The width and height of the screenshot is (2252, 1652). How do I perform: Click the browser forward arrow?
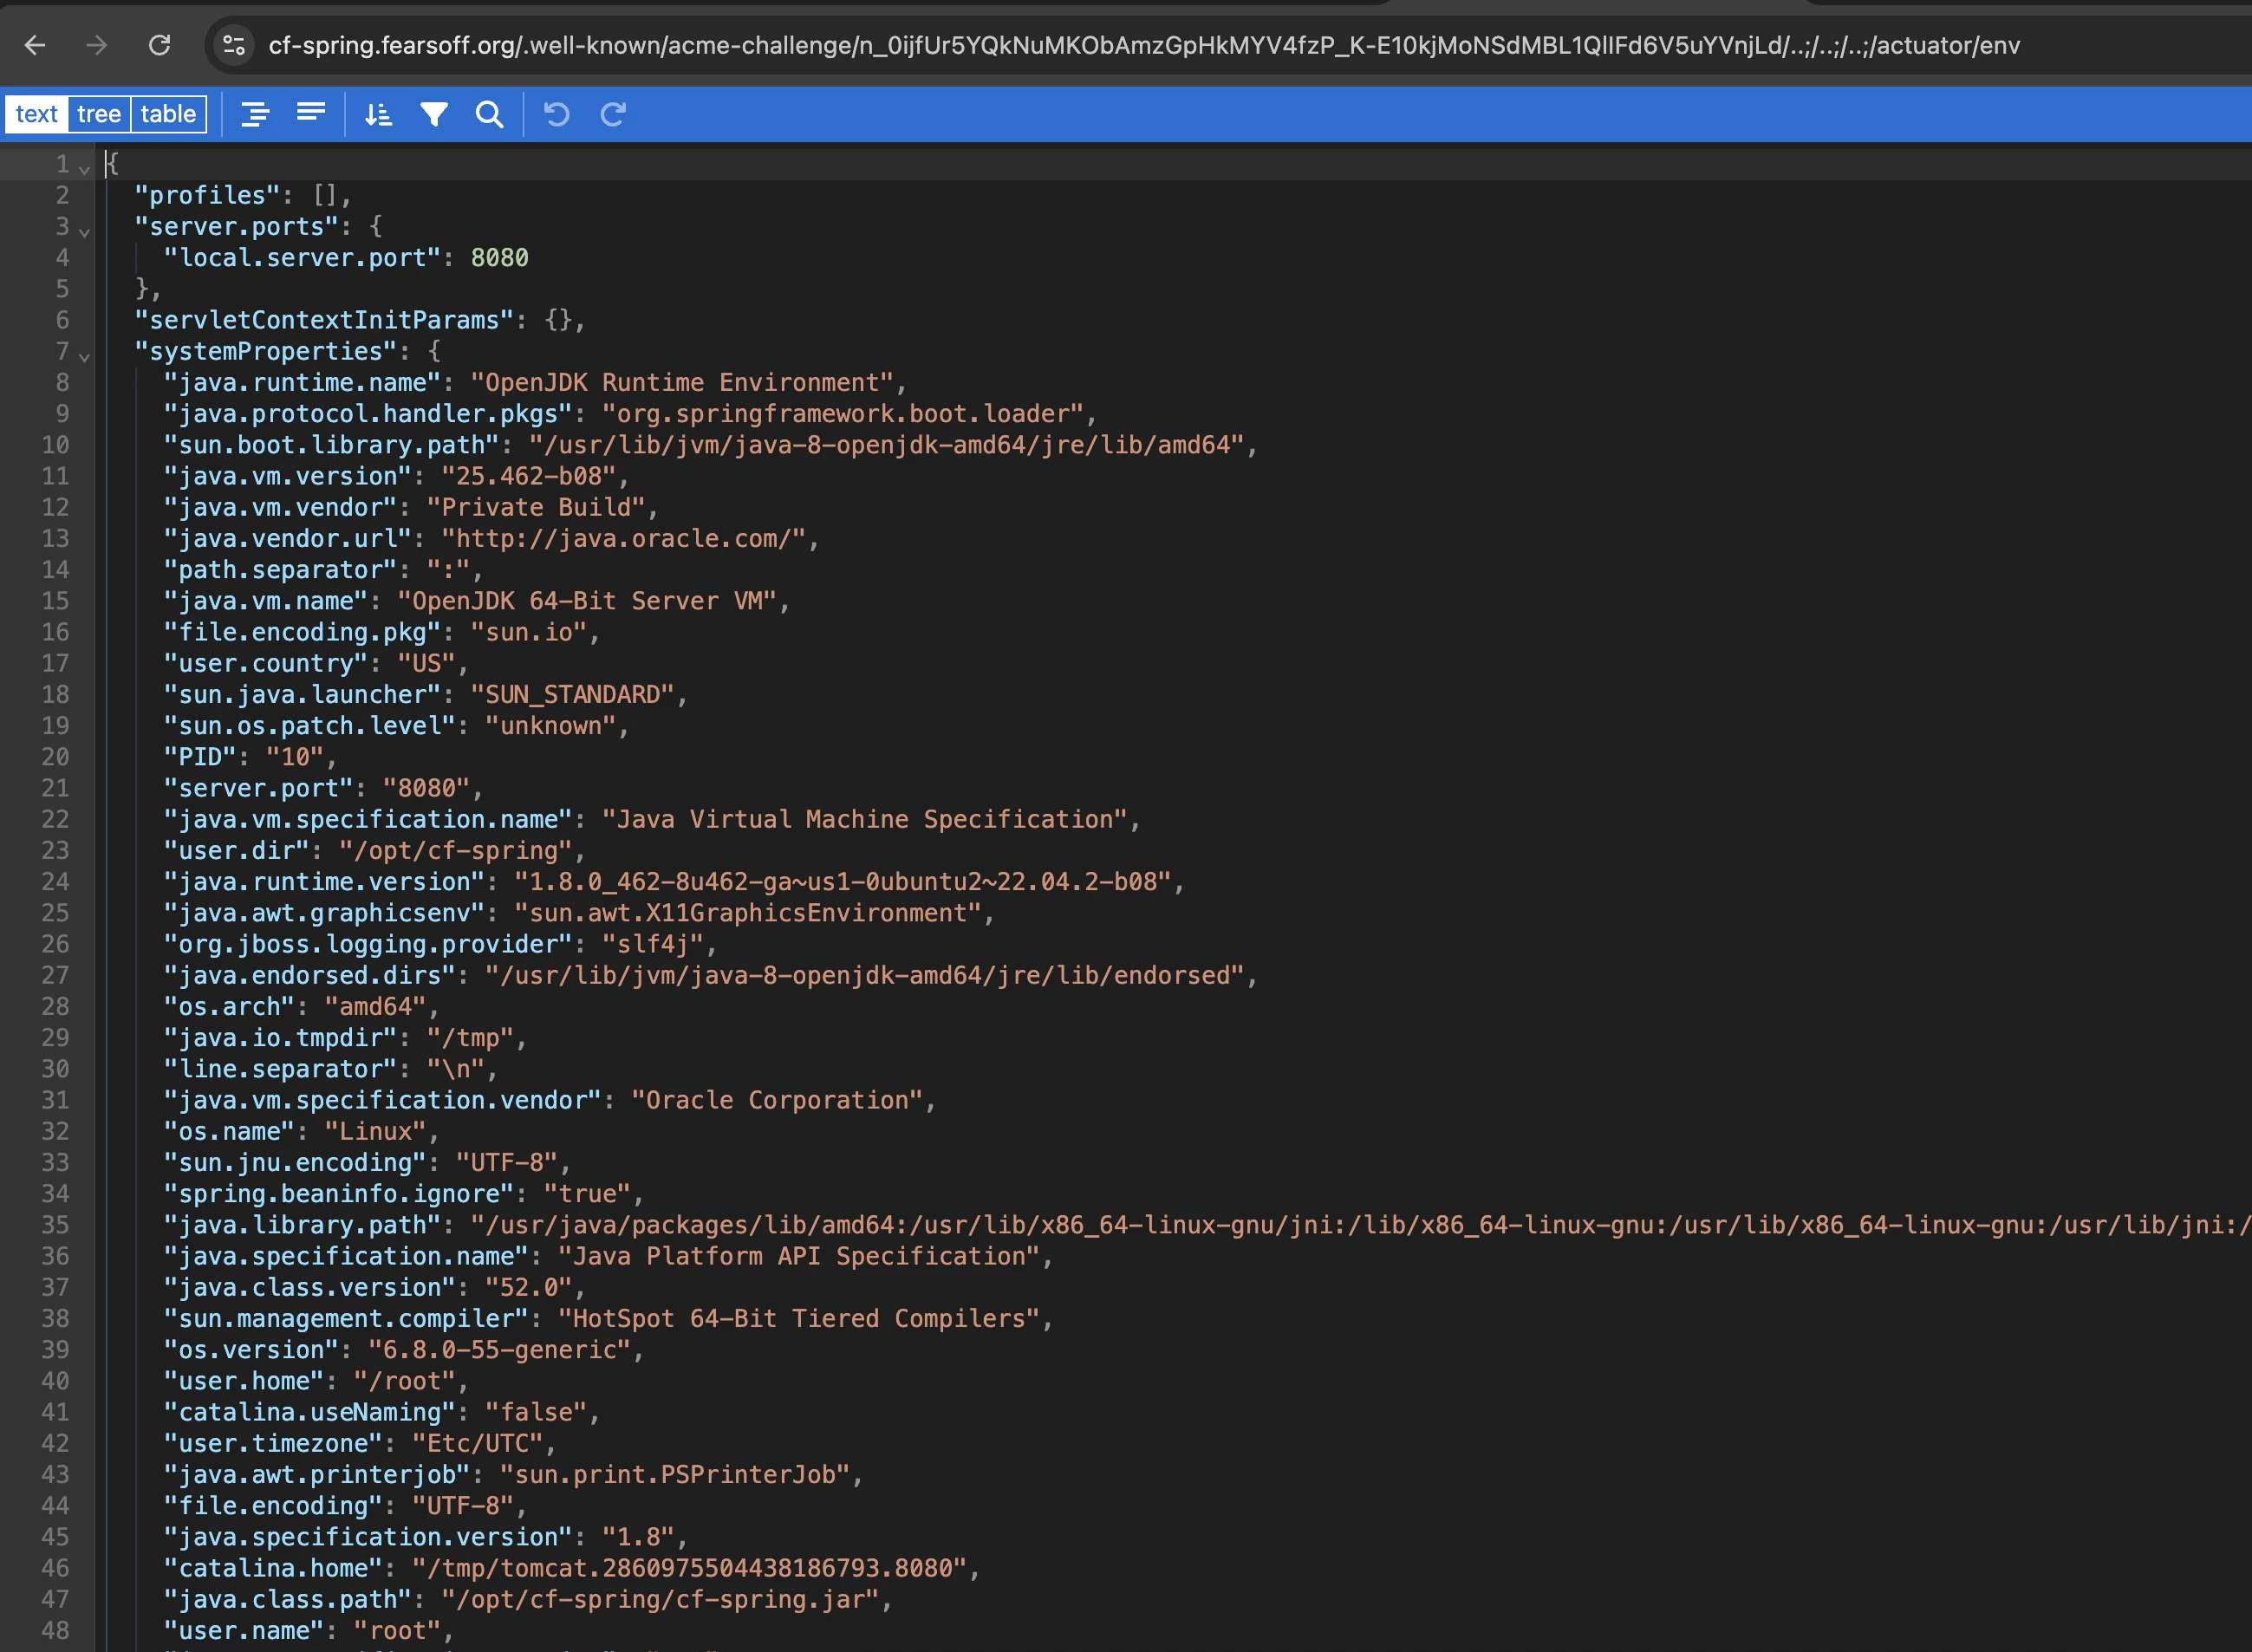click(97, 45)
